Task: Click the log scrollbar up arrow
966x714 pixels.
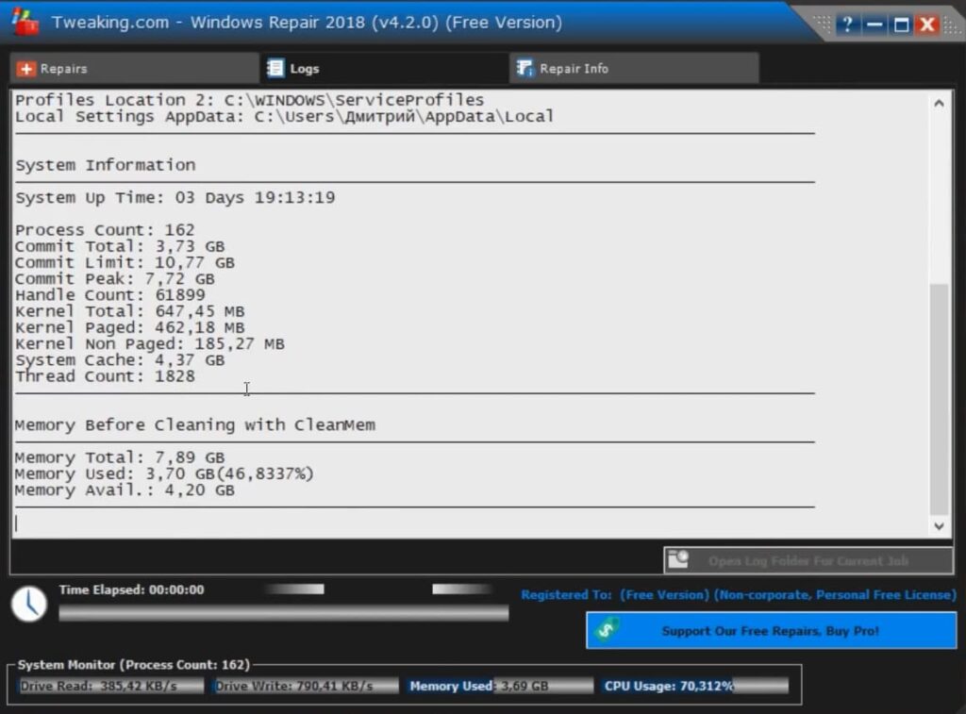Action: point(939,104)
